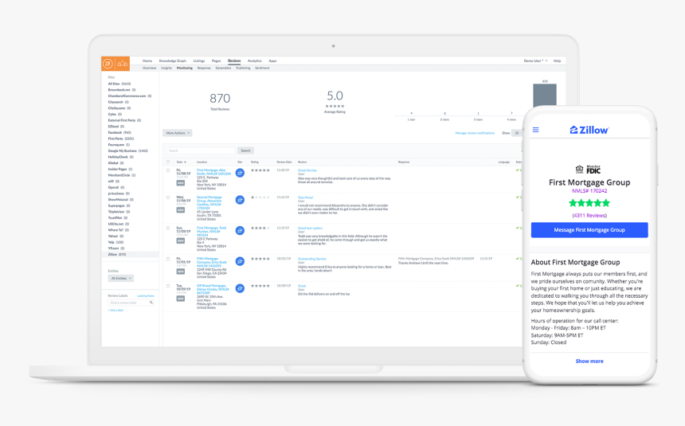
Task: Select Yelp in the Sites list
Action: click(x=115, y=242)
